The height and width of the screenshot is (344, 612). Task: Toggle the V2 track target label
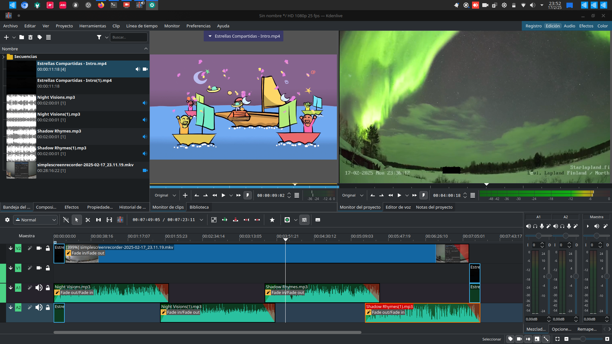click(x=18, y=248)
